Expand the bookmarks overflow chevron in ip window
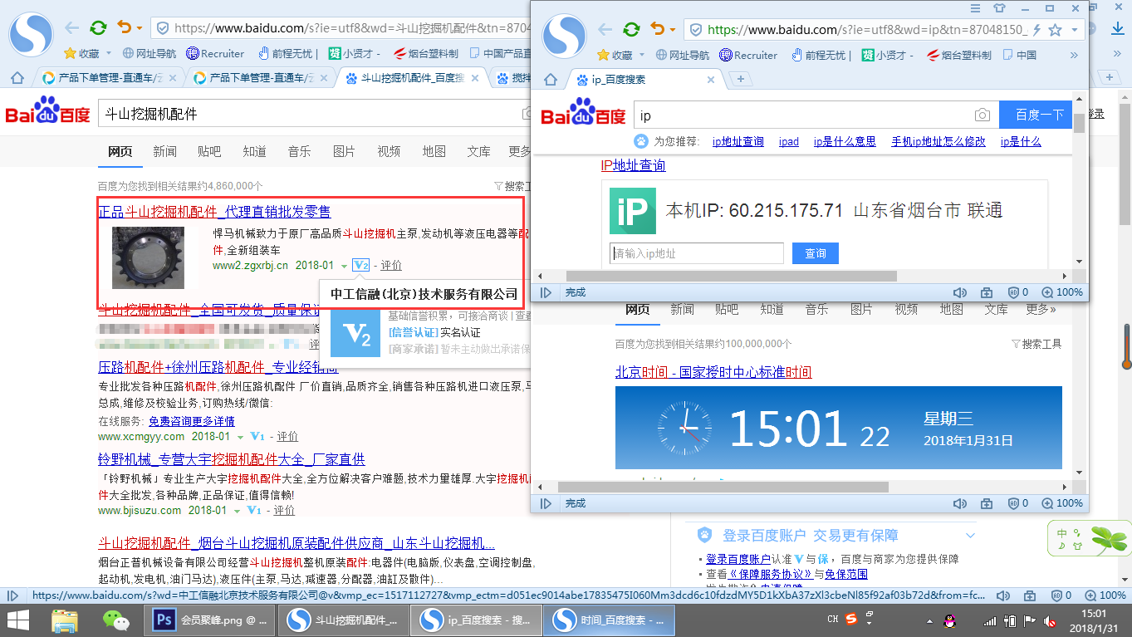 1074,56
